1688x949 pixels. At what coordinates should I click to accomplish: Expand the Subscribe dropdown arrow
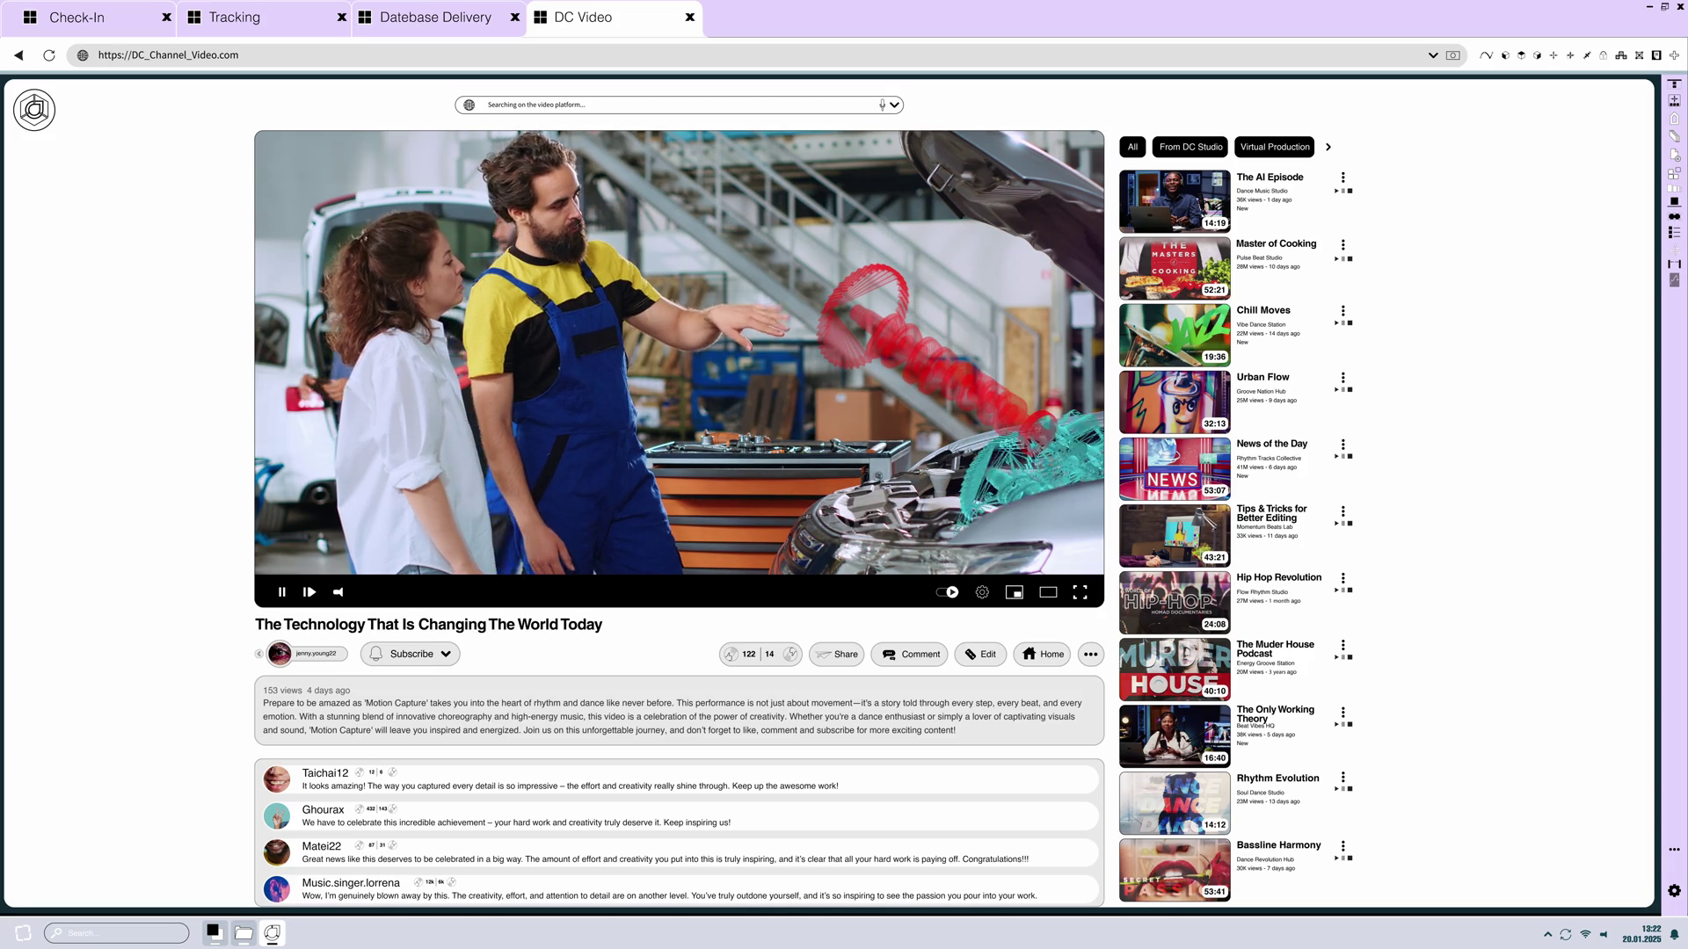pyautogui.click(x=446, y=654)
